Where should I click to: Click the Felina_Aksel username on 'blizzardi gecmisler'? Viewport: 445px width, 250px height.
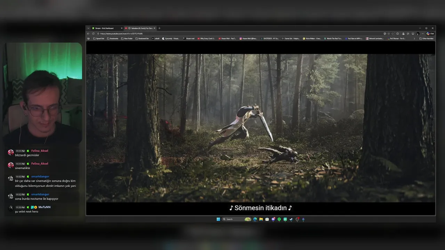(40, 151)
